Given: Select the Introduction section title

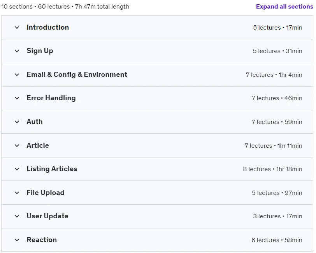Looking at the screenshot, I should click(x=48, y=27).
